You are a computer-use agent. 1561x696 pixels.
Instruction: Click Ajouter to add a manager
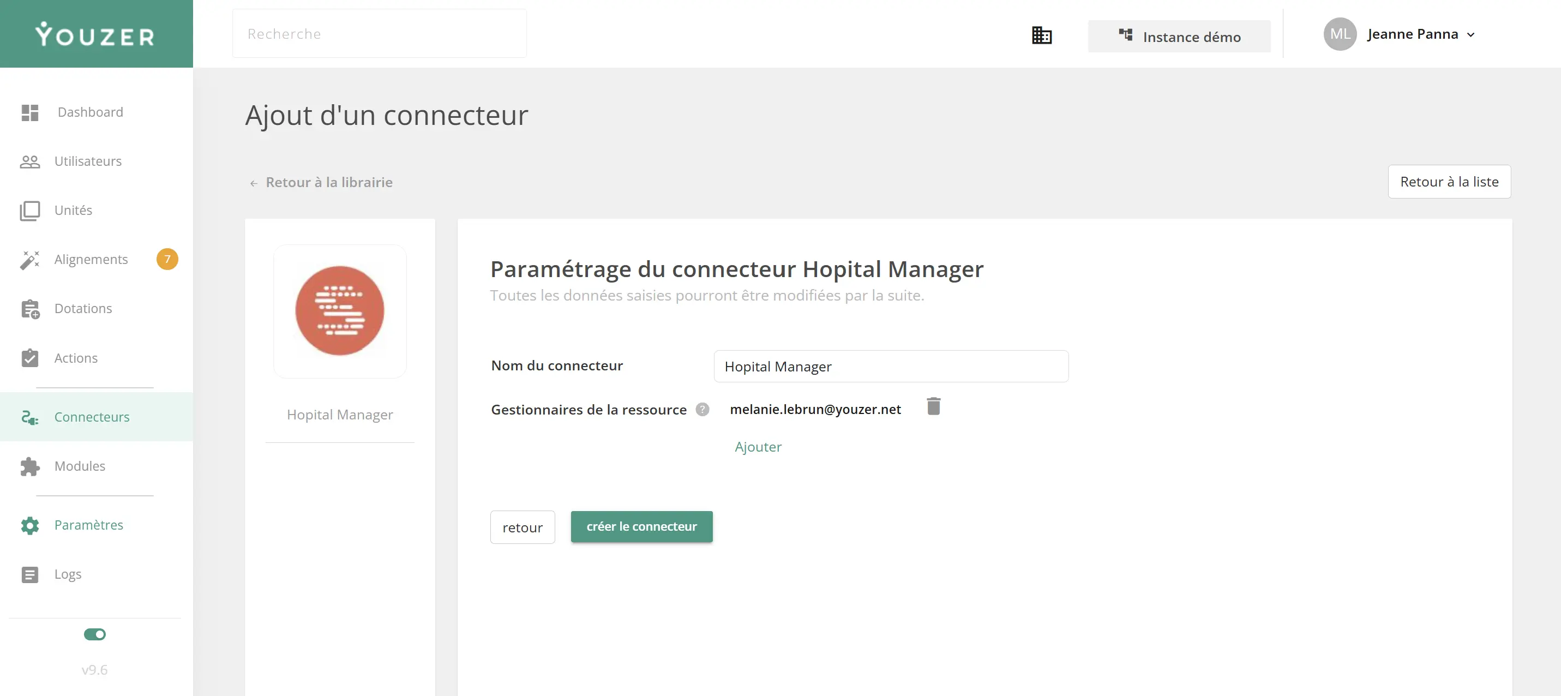click(758, 447)
